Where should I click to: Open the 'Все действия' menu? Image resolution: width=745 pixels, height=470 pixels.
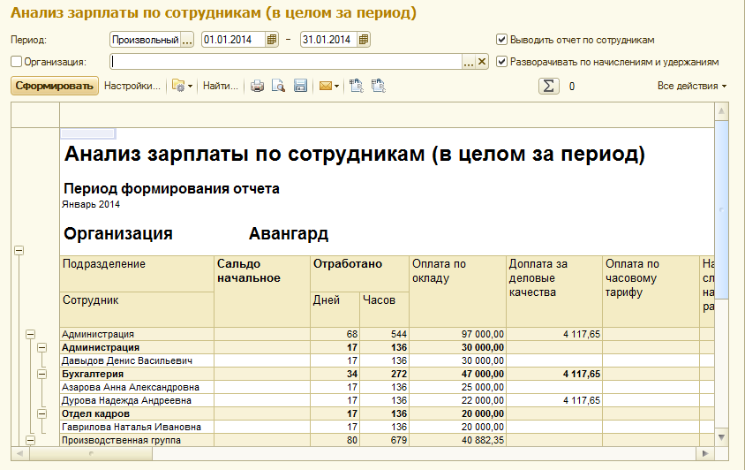691,87
